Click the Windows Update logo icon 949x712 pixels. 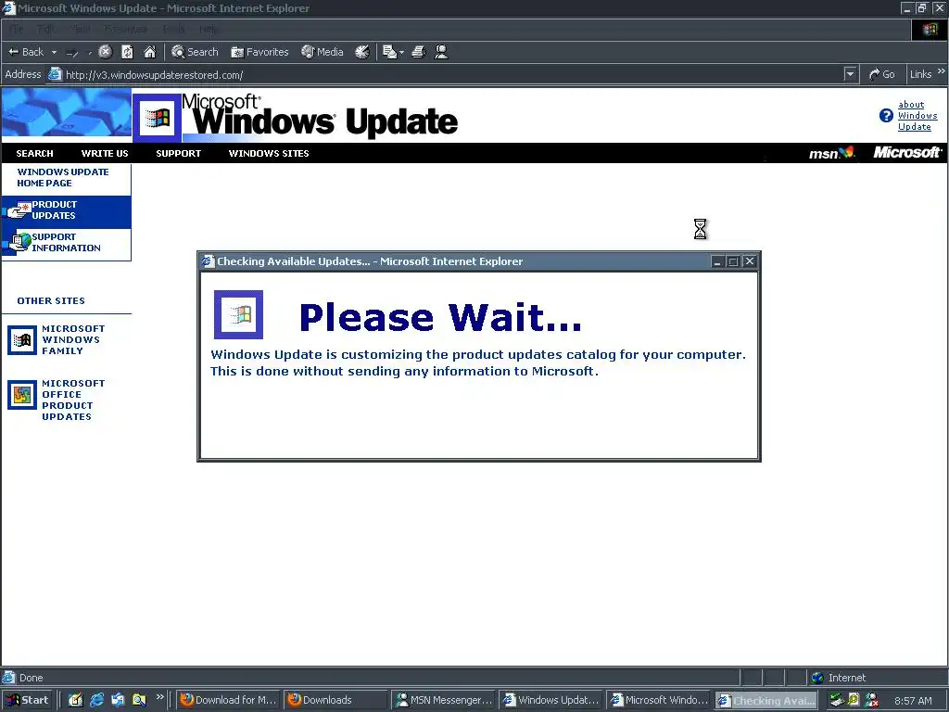(157, 118)
